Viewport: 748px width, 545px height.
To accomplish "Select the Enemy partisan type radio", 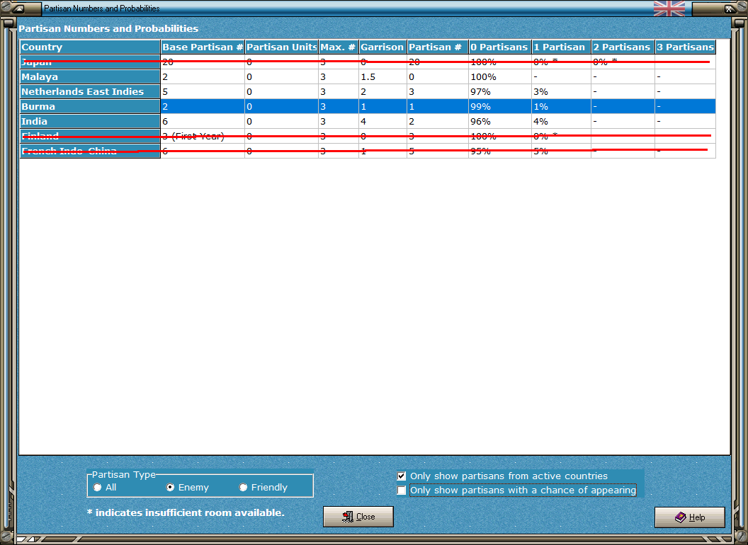I will pyautogui.click(x=170, y=487).
